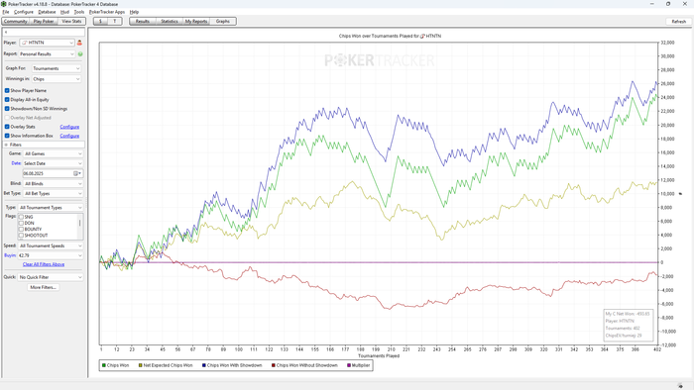The image size is (694, 390).
Task: Click Configure link beside Show Information Box
Action: [69, 136]
